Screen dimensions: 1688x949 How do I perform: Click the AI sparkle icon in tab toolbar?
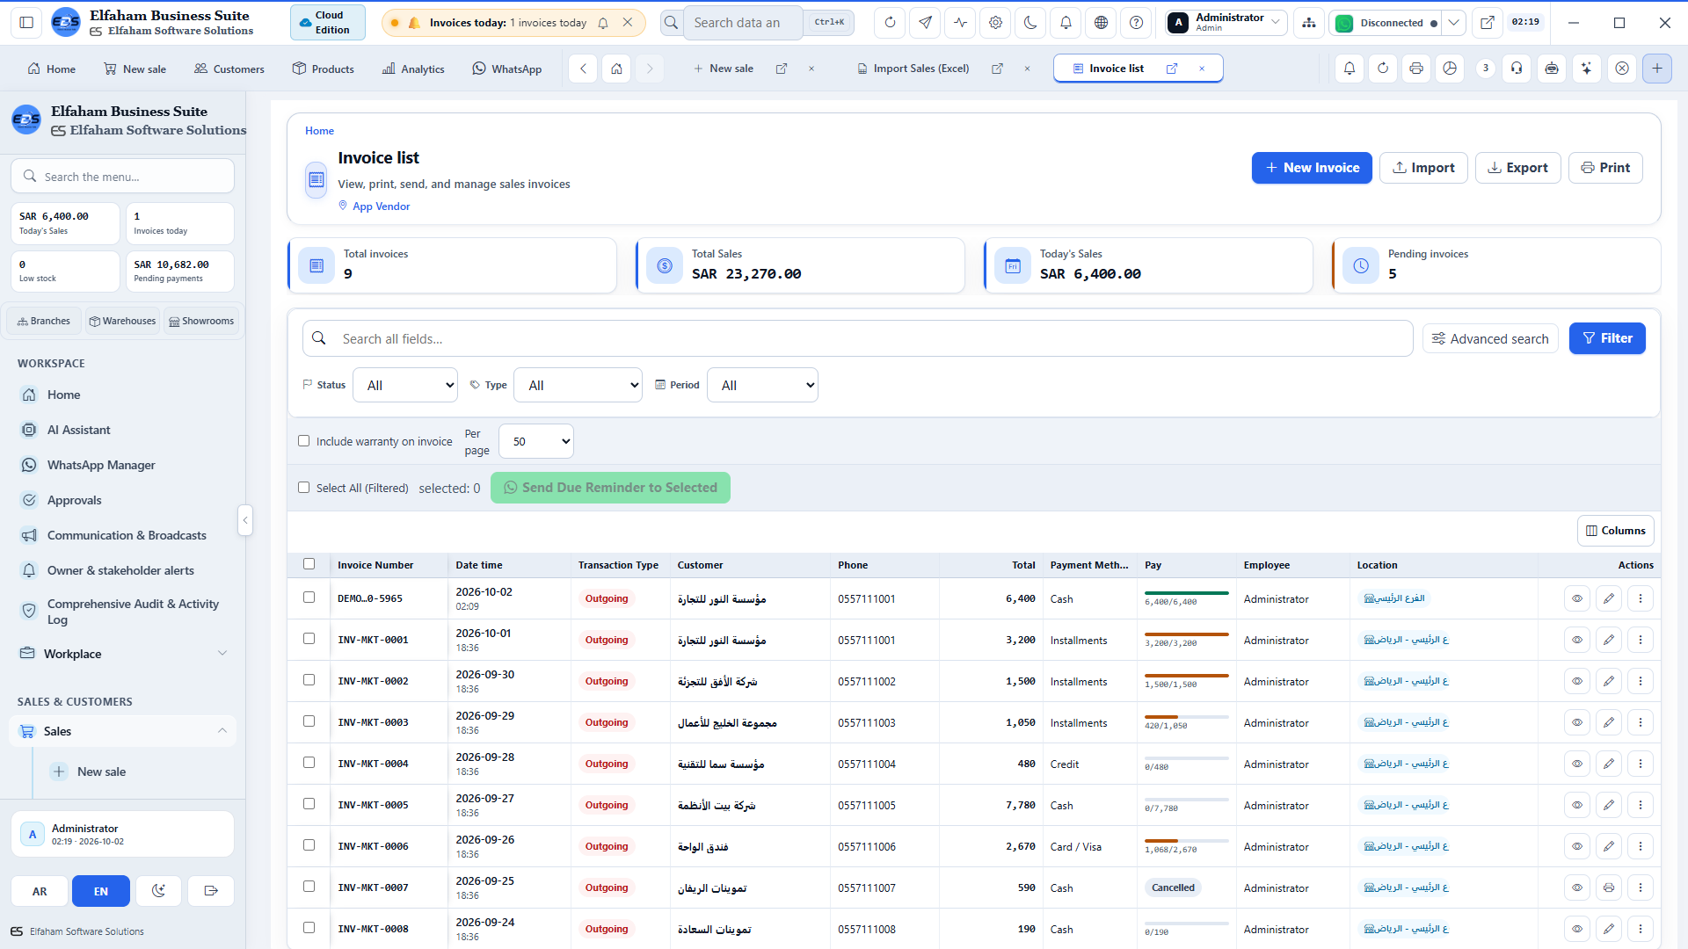(1586, 69)
